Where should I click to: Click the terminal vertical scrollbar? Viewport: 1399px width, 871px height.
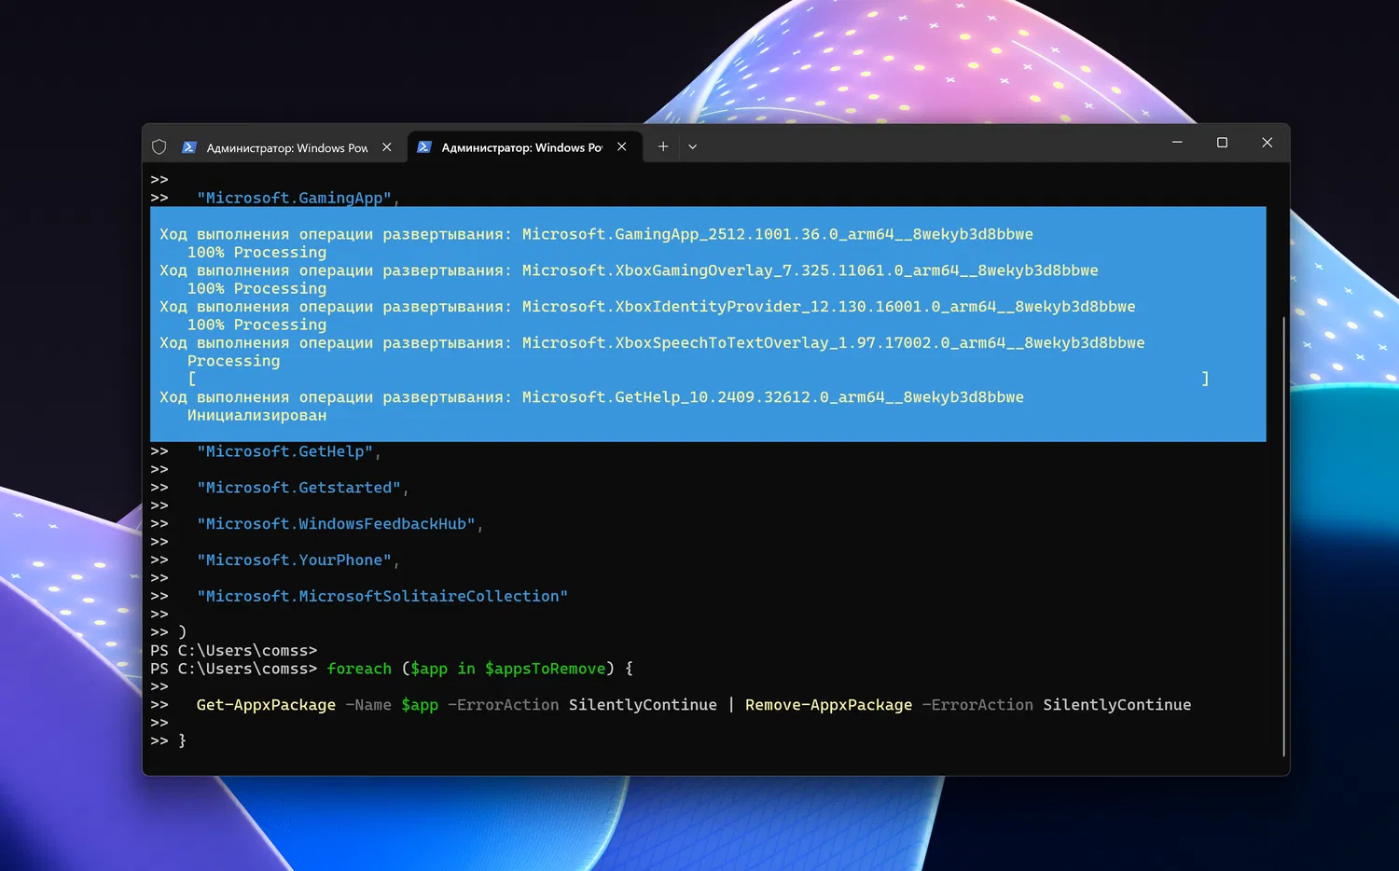1283,536
